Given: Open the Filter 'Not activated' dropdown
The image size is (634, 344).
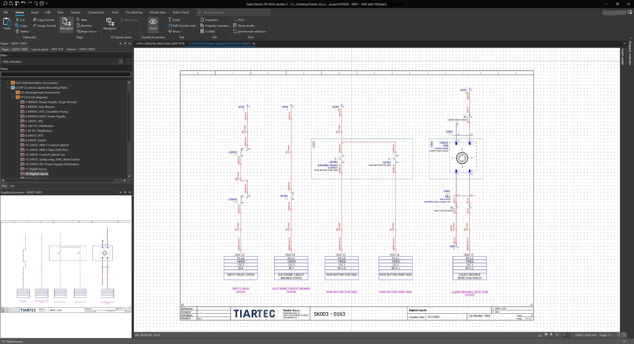Looking at the screenshot, I should (121, 62).
